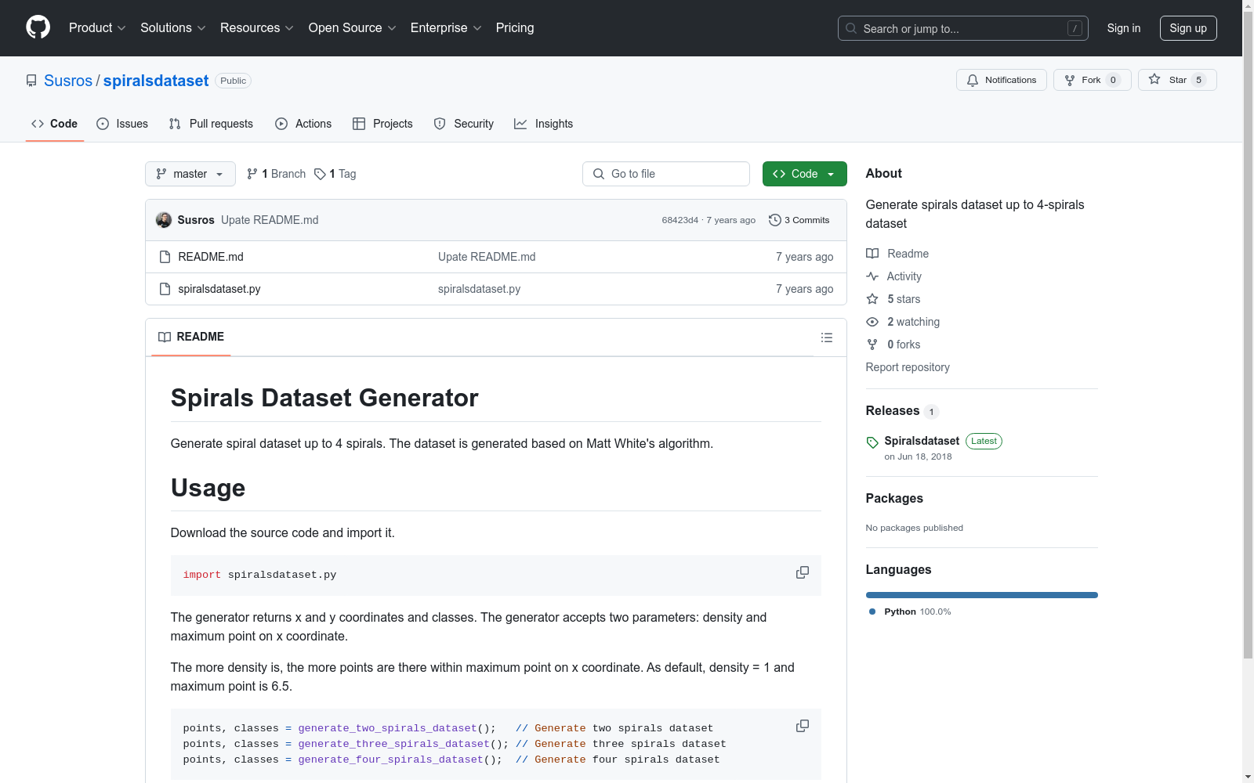Open the spiralsdataset.py file
Viewport: 1254px width, 783px height.
[219, 289]
